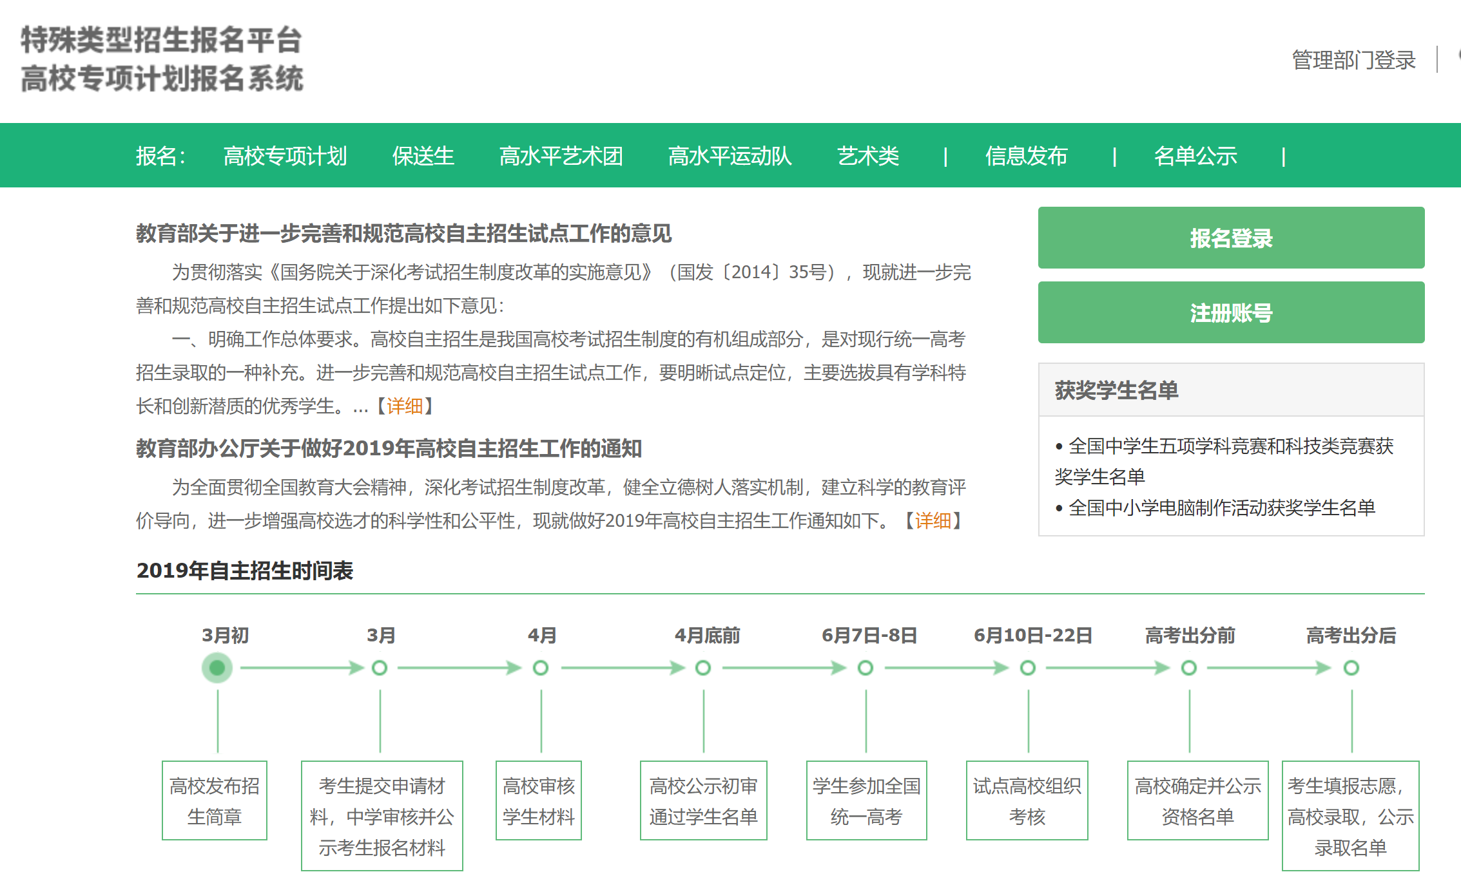Image resolution: width=1461 pixels, height=890 pixels.
Task: Go to the 名单公示 page
Action: pyautogui.click(x=1195, y=156)
